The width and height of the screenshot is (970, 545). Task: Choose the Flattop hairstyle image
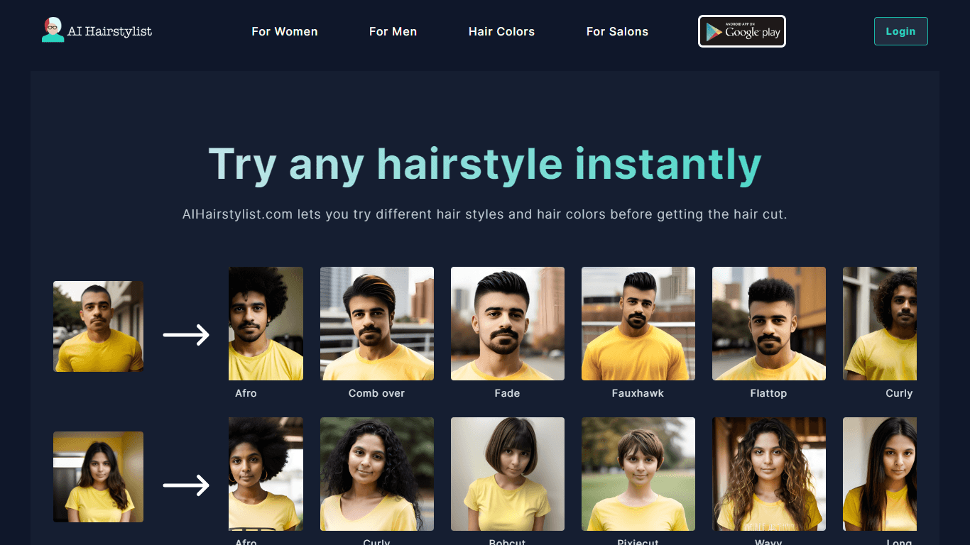[769, 324]
